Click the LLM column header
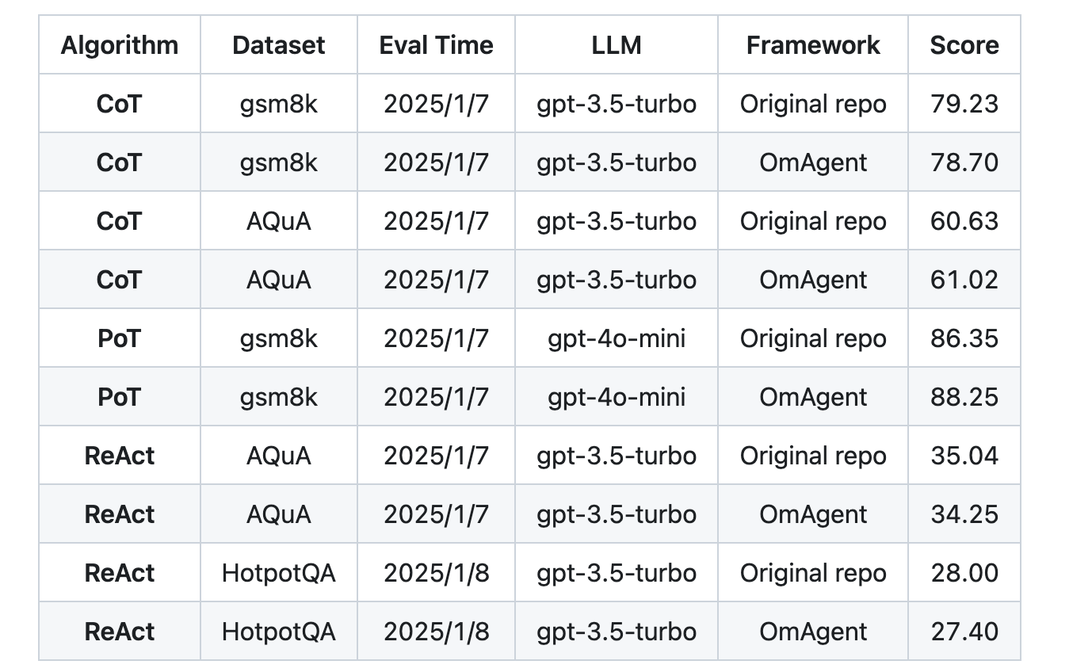 point(617,45)
